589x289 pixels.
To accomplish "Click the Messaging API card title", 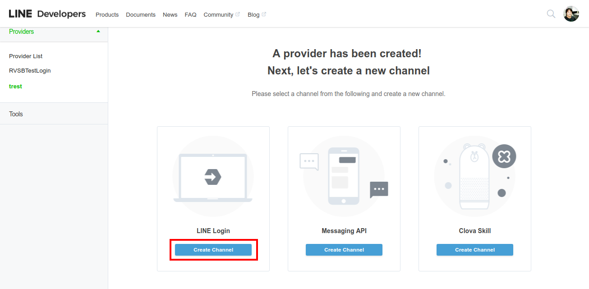I will 344,231.
